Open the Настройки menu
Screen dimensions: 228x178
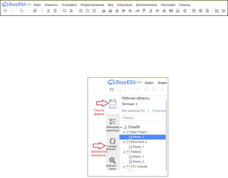tap(168, 5)
